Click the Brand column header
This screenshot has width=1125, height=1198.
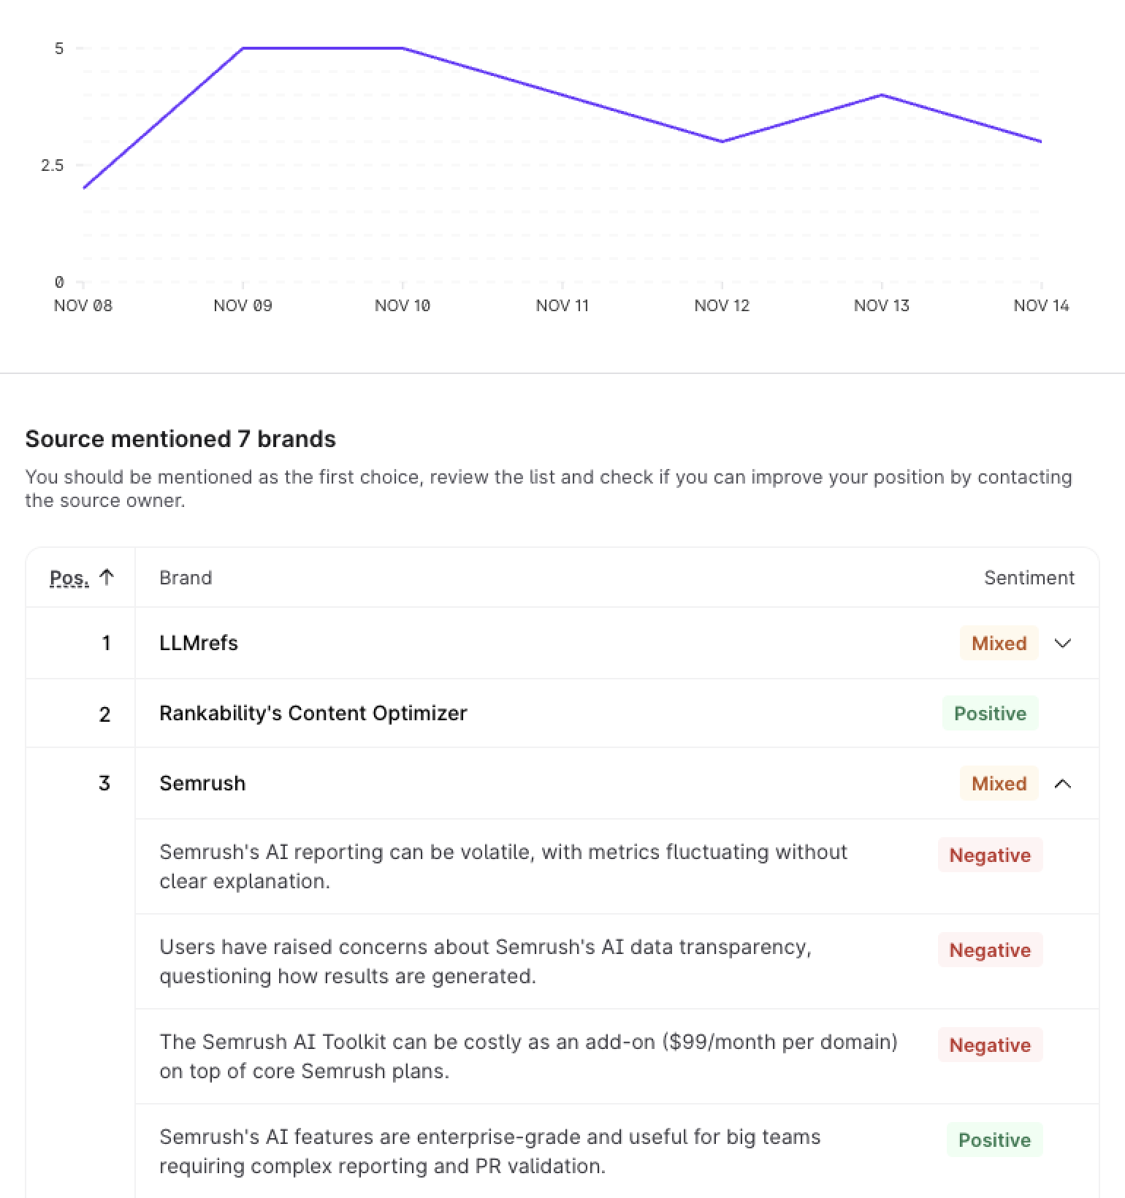point(186,578)
